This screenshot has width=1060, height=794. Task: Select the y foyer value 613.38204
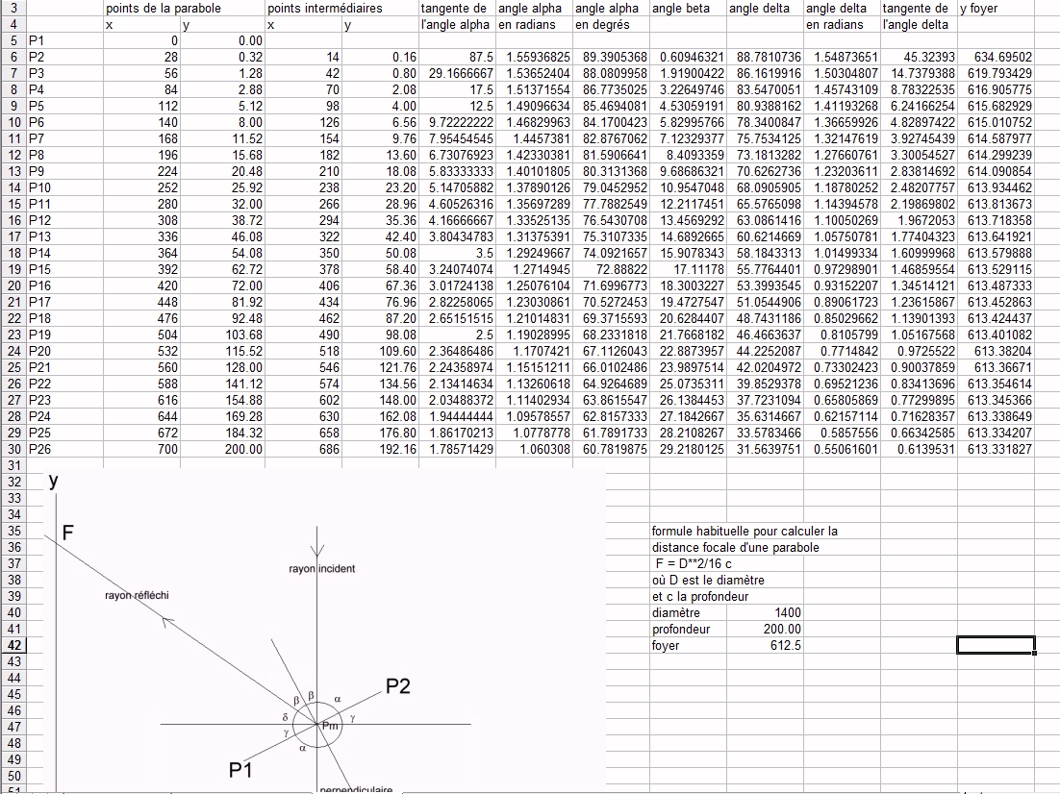click(x=996, y=352)
